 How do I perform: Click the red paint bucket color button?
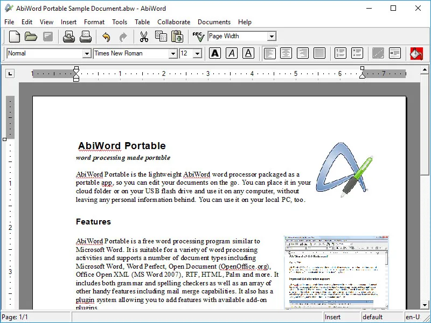(x=416, y=53)
